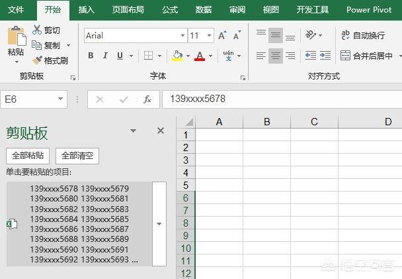Viewport: 402px width, 279px height.
Task: Click the formula bar cancel X
Action: [x=100, y=99]
